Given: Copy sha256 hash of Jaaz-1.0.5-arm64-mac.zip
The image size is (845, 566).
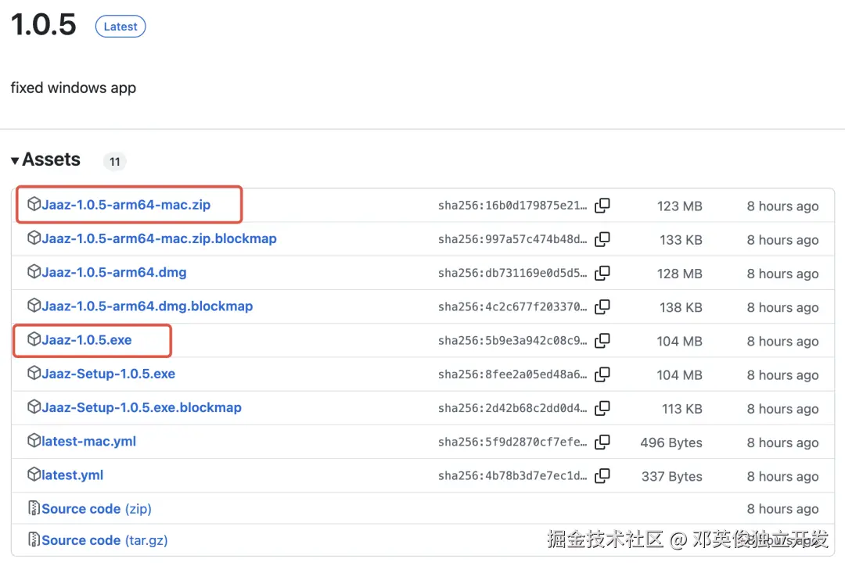Looking at the screenshot, I should pyautogui.click(x=602, y=206).
